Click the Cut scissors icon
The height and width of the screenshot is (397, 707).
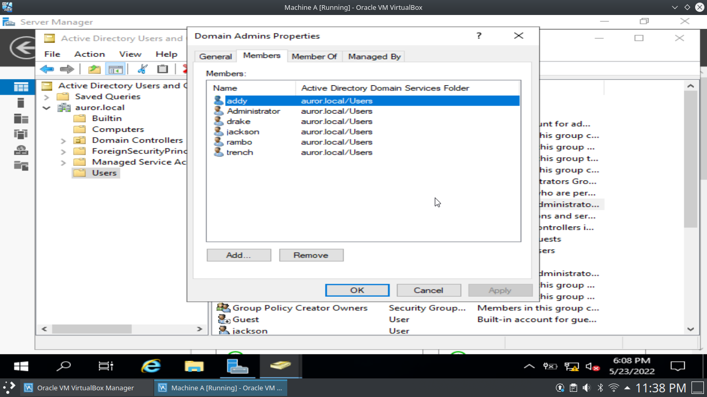142,69
